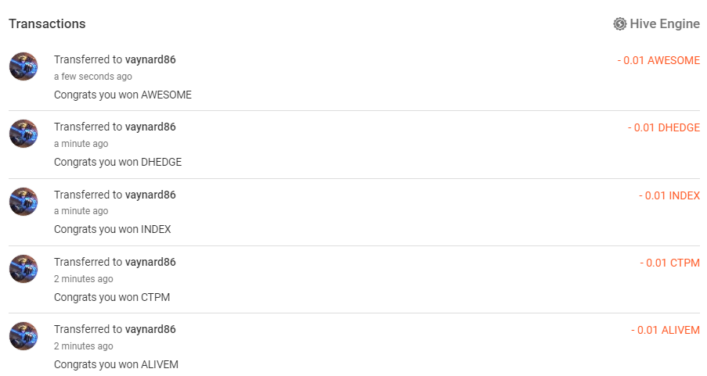Open the avatar beside INDEX transfer
Screen dimensions: 707x376
coord(23,201)
